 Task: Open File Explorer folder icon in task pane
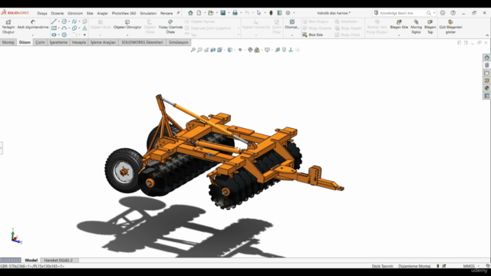coord(486,73)
